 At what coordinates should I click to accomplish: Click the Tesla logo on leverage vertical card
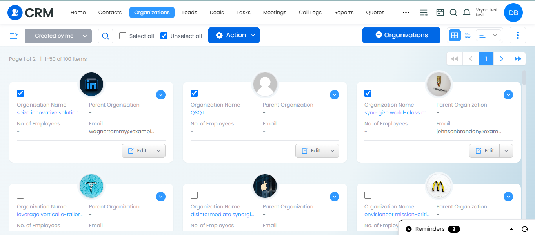tap(91, 186)
